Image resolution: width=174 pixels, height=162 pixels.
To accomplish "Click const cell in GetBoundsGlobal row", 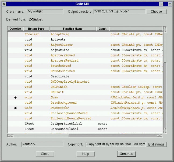I will coord(102,129).
